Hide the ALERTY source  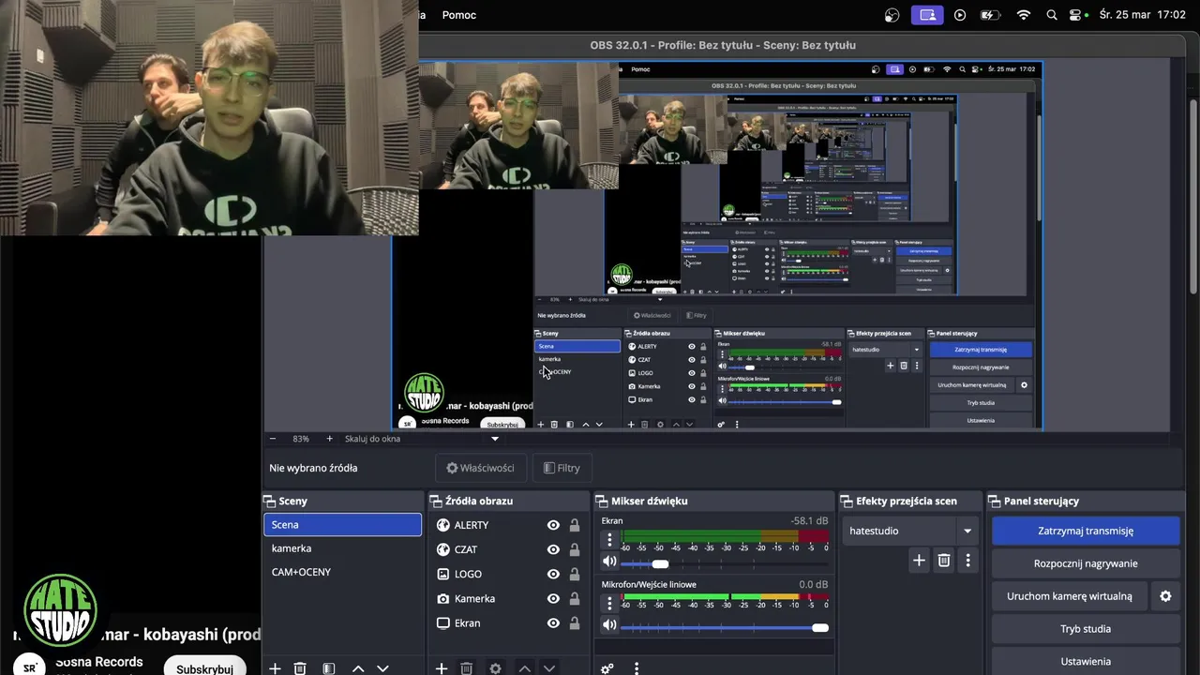point(553,526)
